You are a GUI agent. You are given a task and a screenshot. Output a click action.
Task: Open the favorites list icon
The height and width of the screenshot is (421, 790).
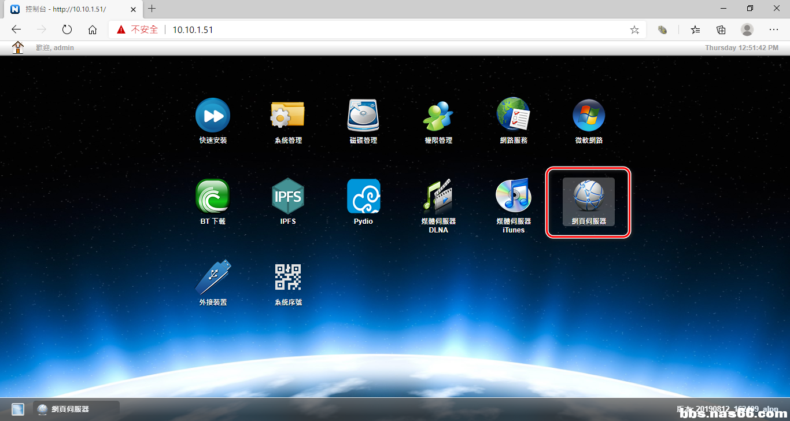pos(696,29)
